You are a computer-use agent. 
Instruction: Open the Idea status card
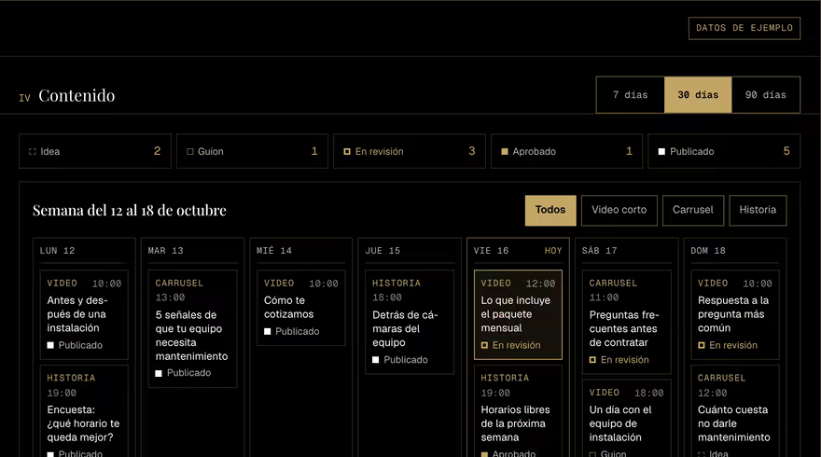tap(95, 151)
